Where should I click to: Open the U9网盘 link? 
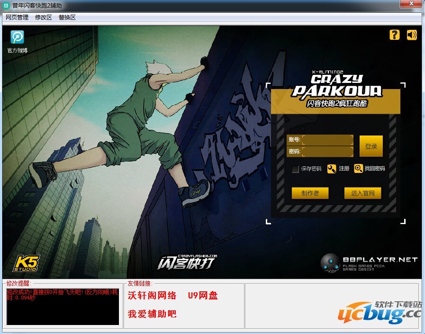(203, 296)
